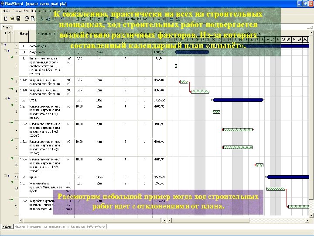Screen dimensions: 314x236
Task: Select row header number 10
Action: (17, 165)
